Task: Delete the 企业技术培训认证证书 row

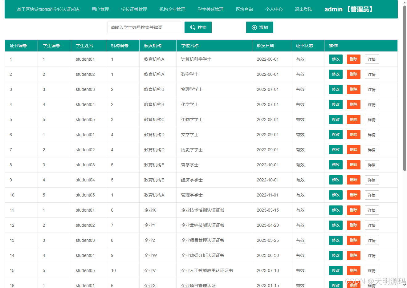Action: pos(354,210)
